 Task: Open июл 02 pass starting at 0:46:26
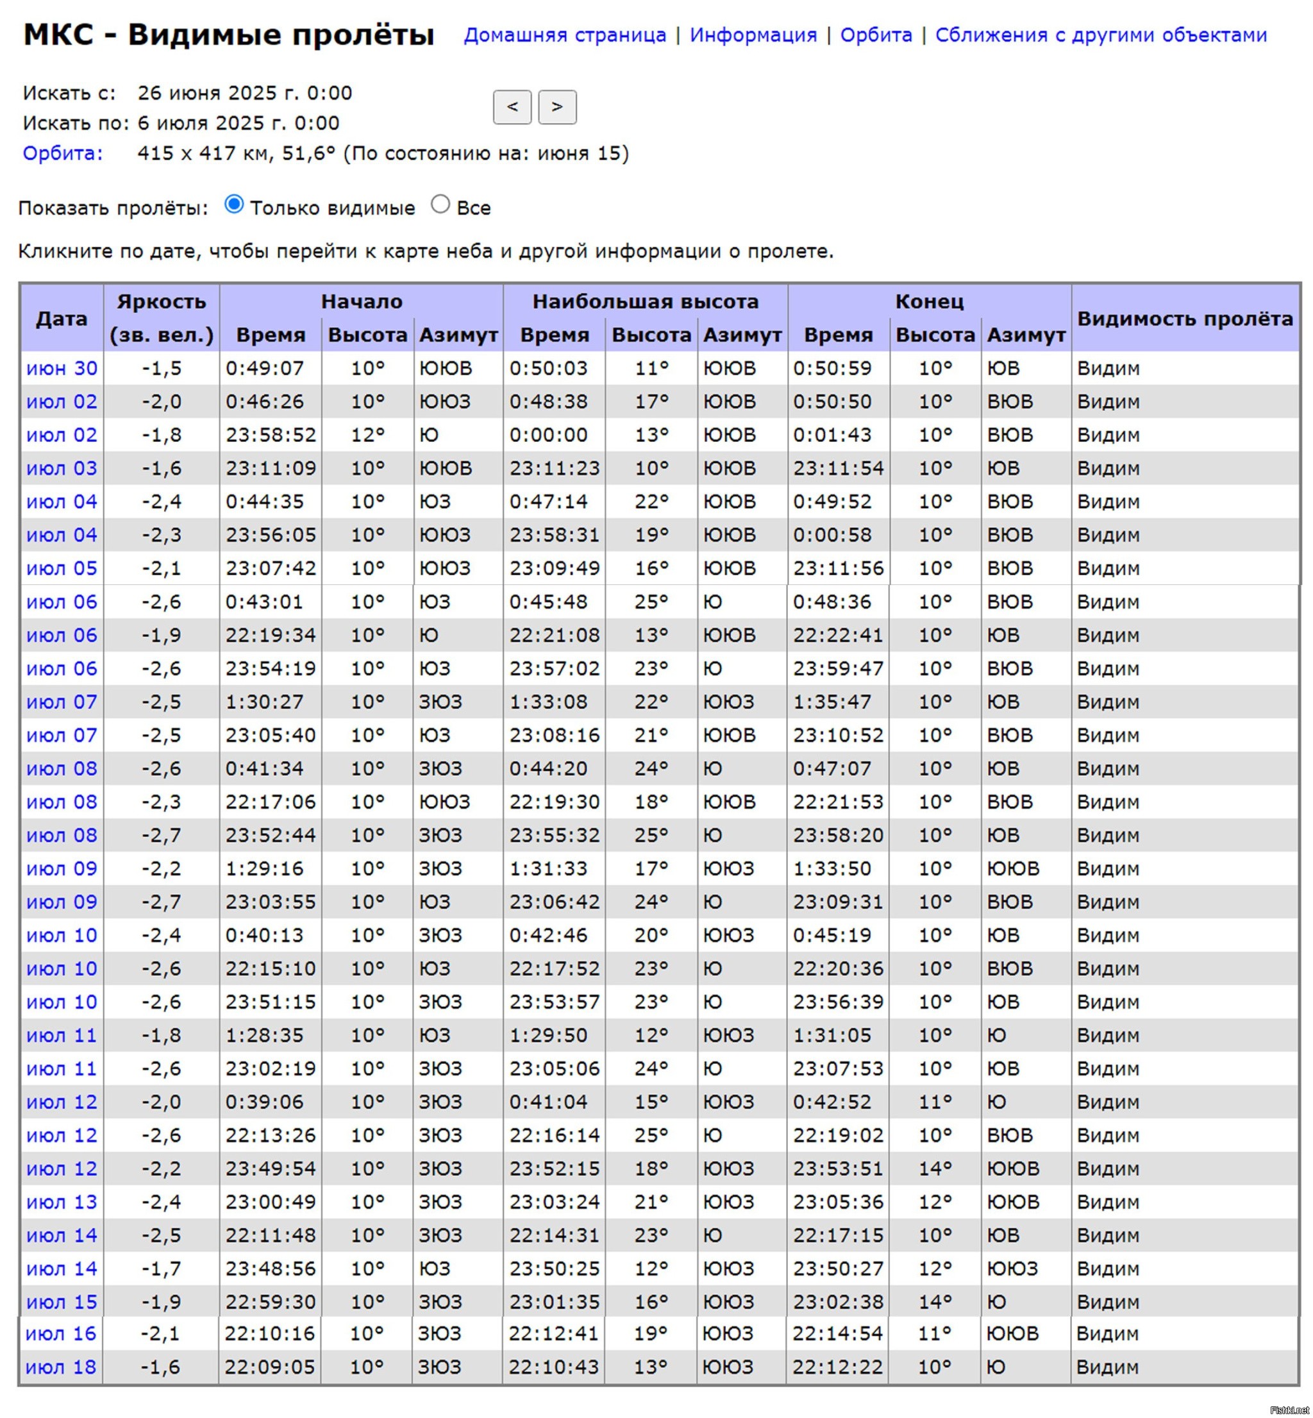62,401
